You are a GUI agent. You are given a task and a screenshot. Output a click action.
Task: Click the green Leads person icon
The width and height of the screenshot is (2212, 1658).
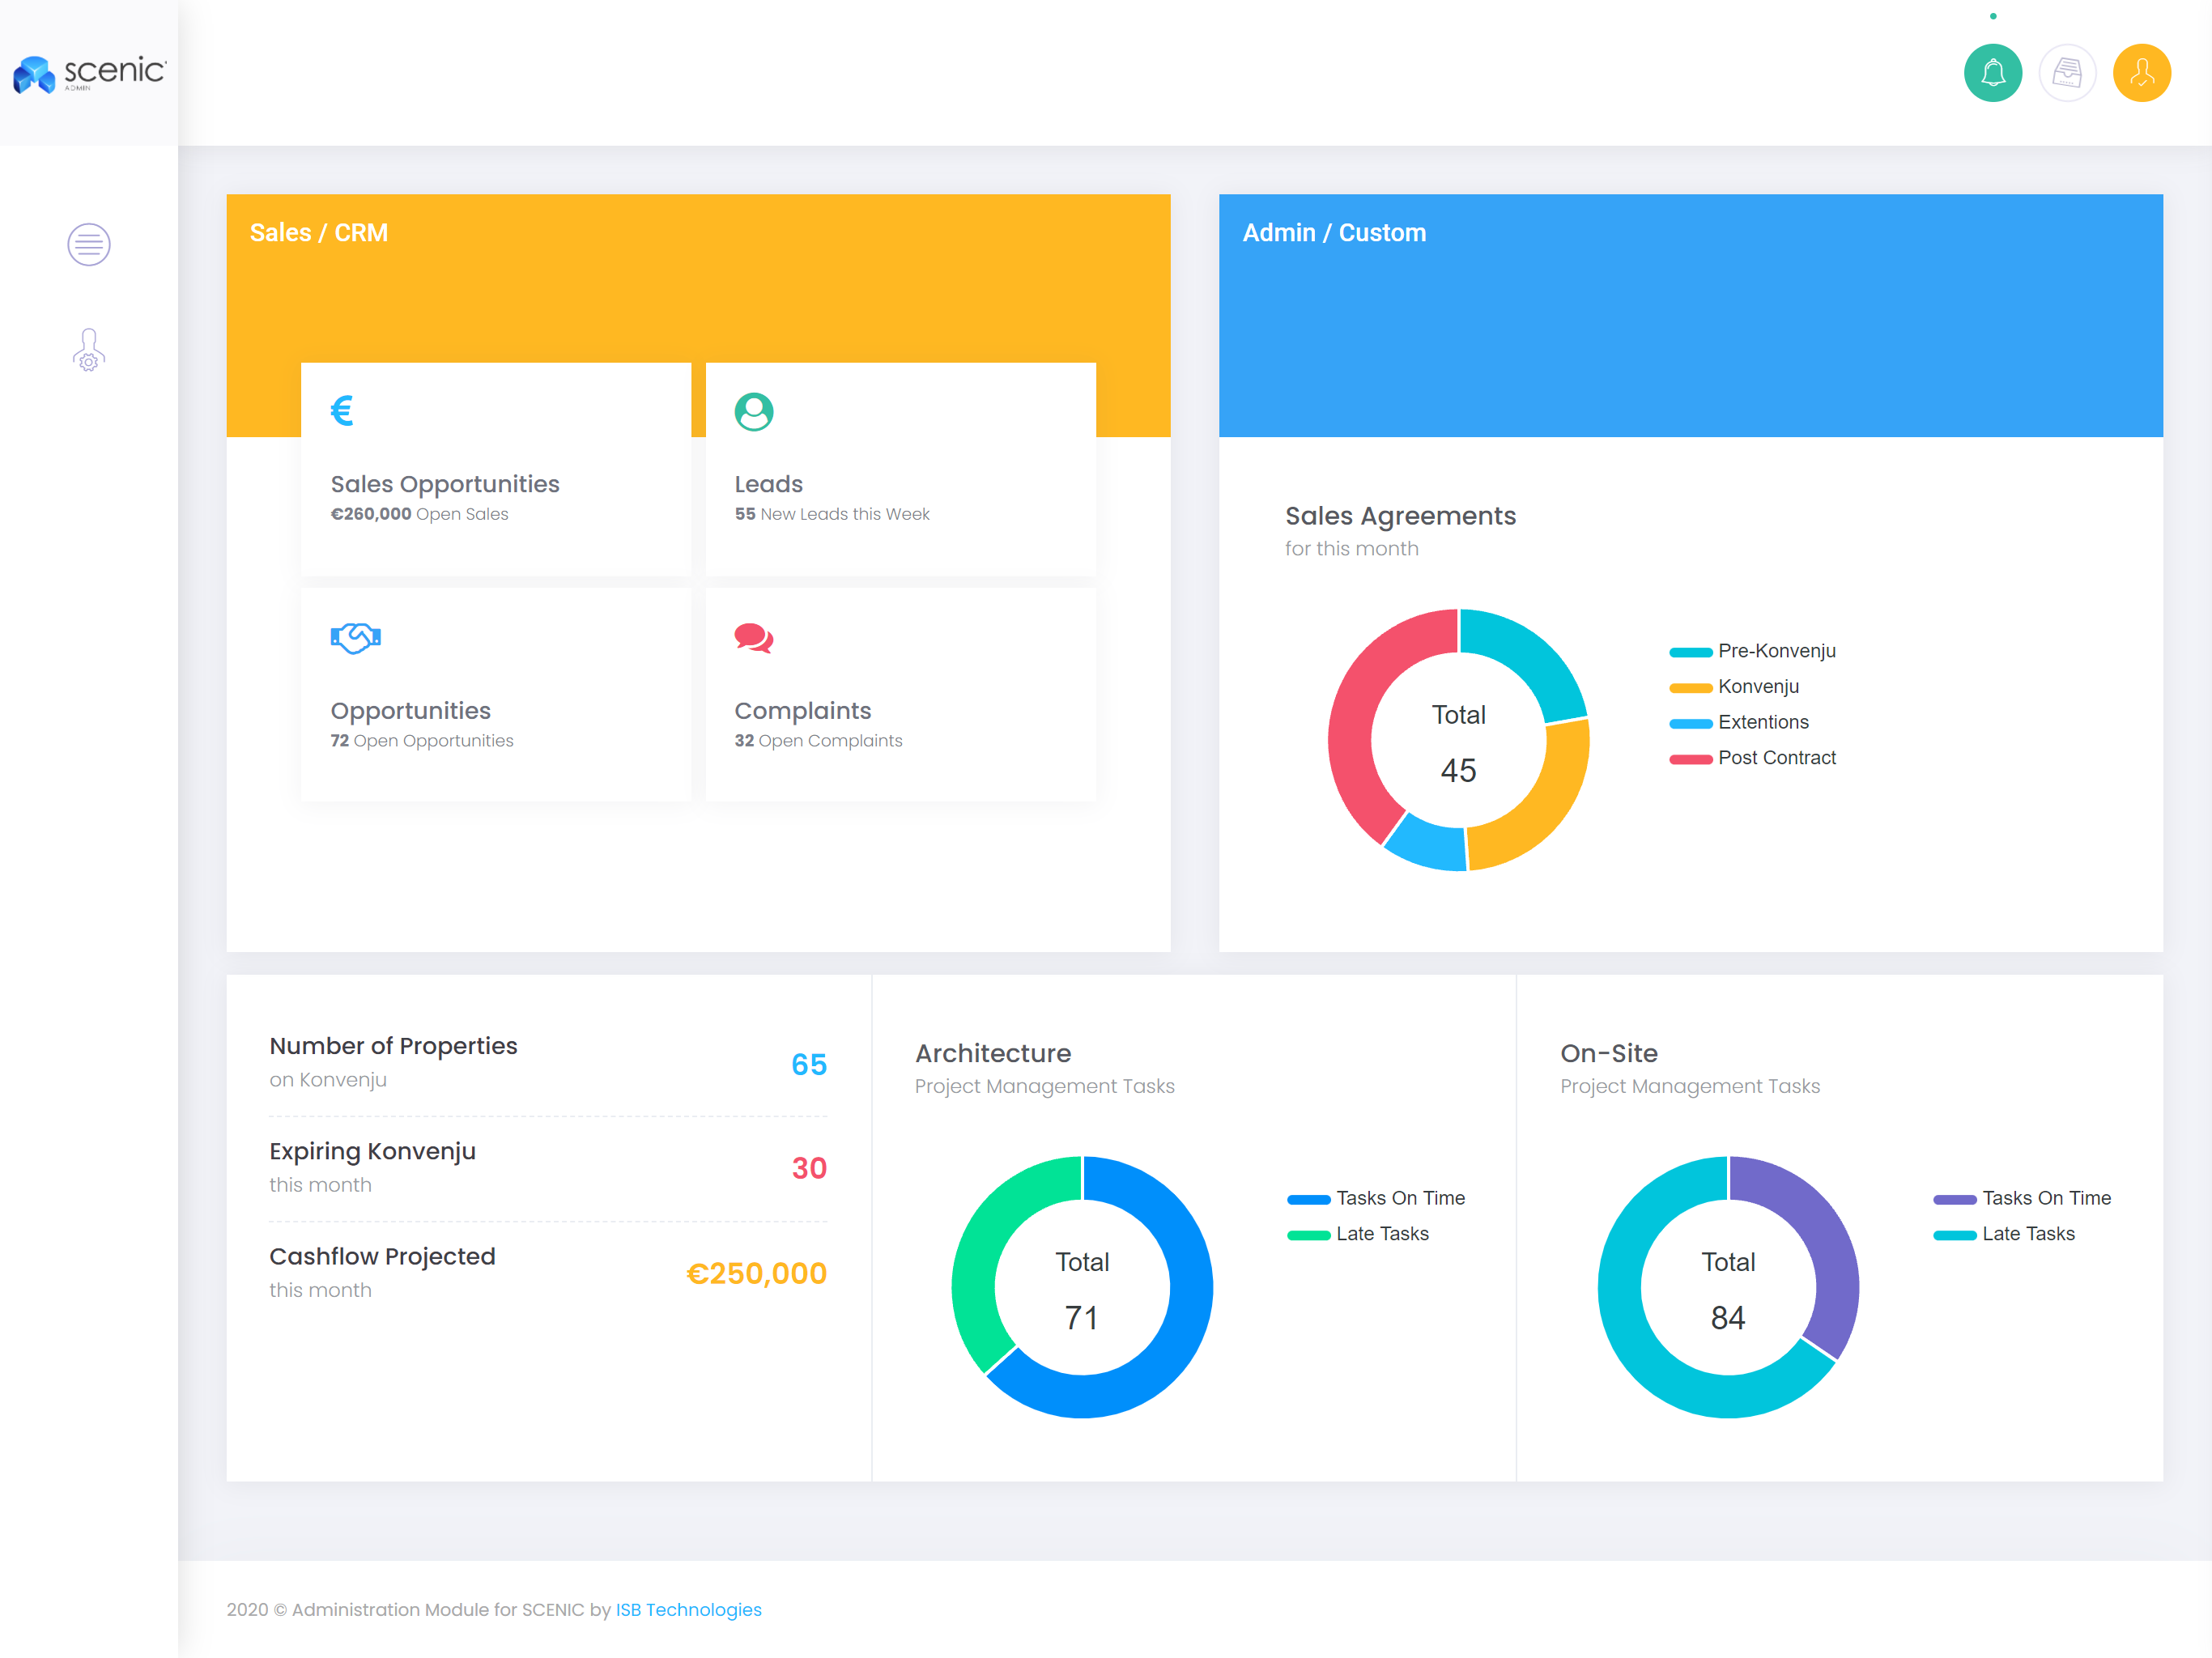click(754, 411)
